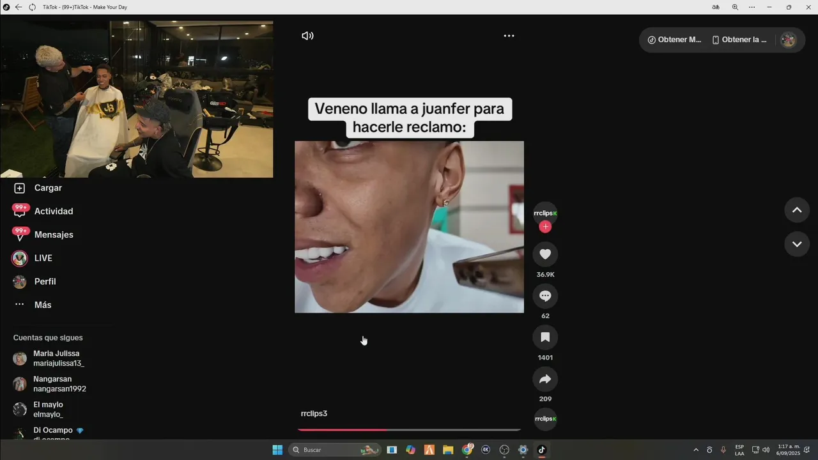Go to next video with down chevron
This screenshot has height=460, width=818.
click(797, 244)
